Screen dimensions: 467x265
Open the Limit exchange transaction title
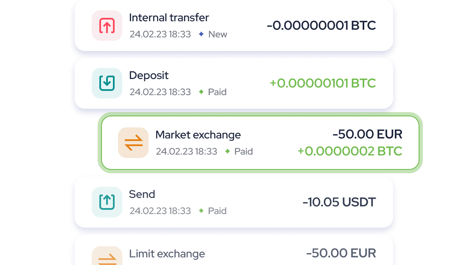click(x=167, y=254)
